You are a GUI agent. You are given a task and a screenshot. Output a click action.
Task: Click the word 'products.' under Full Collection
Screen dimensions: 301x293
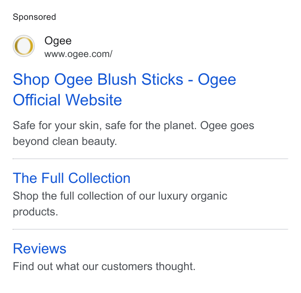(x=35, y=212)
